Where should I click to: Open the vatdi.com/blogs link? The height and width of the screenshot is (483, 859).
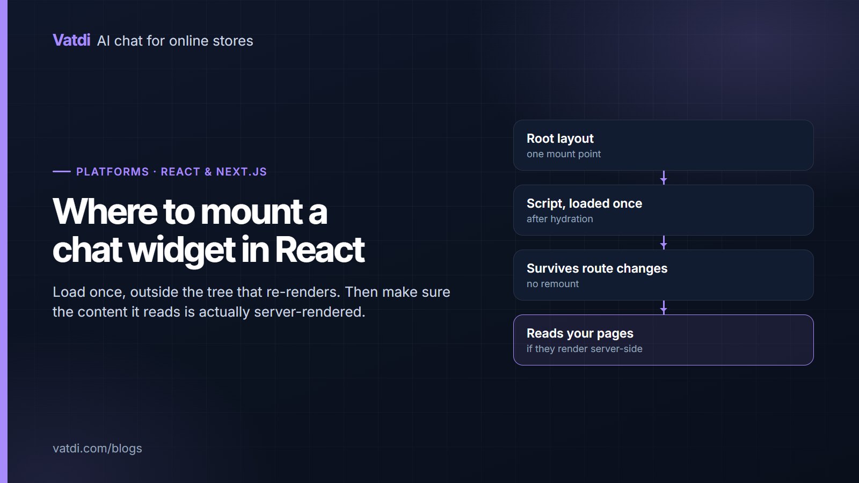point(97,448)
